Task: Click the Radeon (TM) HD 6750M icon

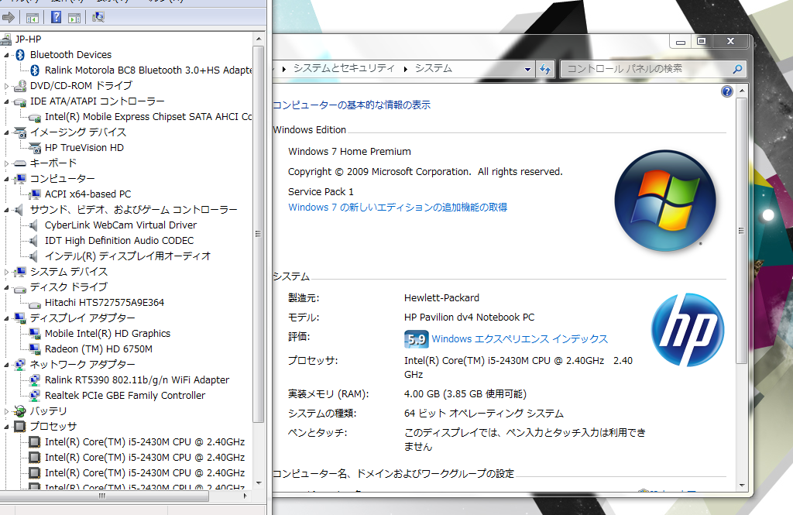Action: click(x=35, y=349)
